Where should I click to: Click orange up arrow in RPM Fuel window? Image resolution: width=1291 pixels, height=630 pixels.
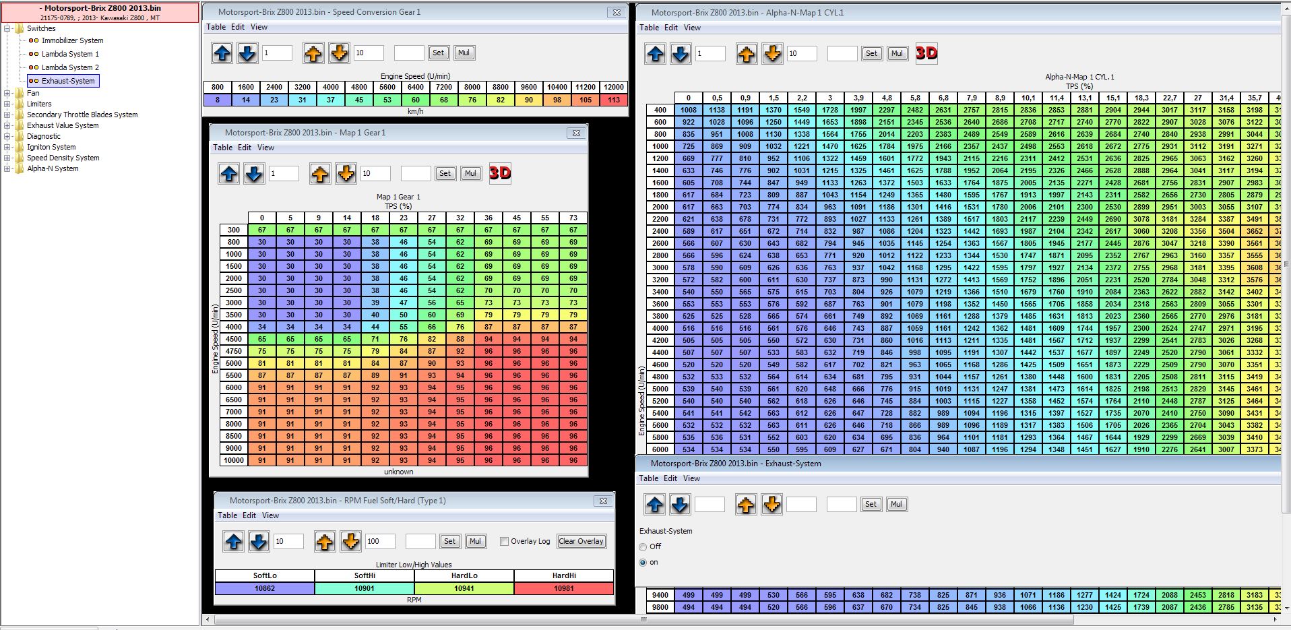[324, 541]
